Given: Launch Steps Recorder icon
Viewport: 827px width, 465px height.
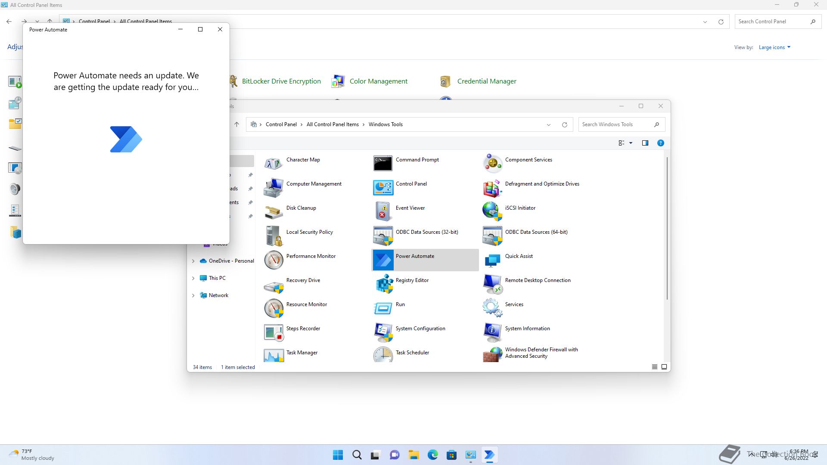Looking at the screenshot, I should 274,332.
